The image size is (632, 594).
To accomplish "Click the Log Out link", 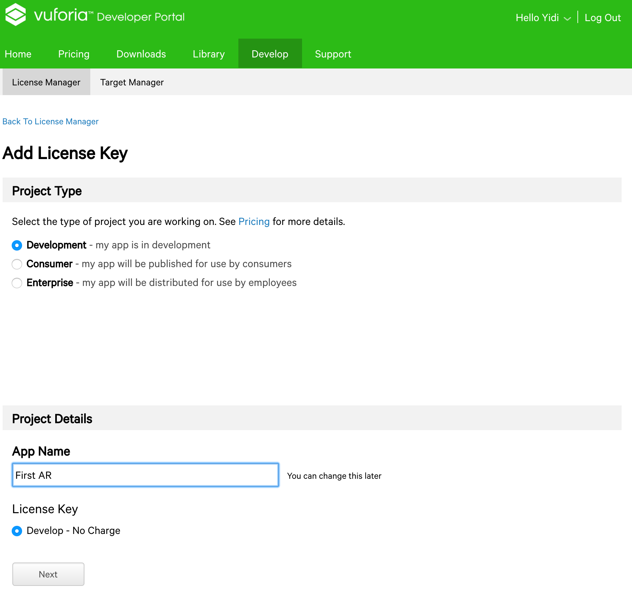I will (x=602, y=18).
